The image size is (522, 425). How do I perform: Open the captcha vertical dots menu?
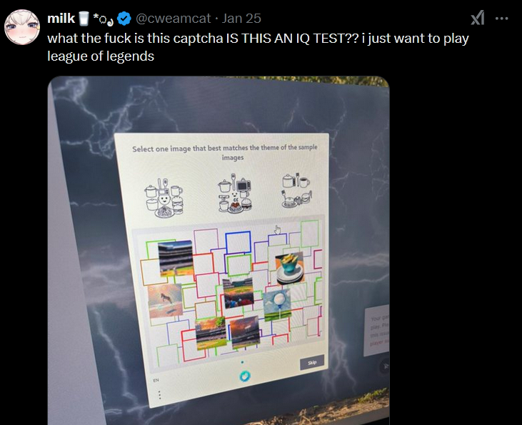pyautogui.click(x=160, y=395)
